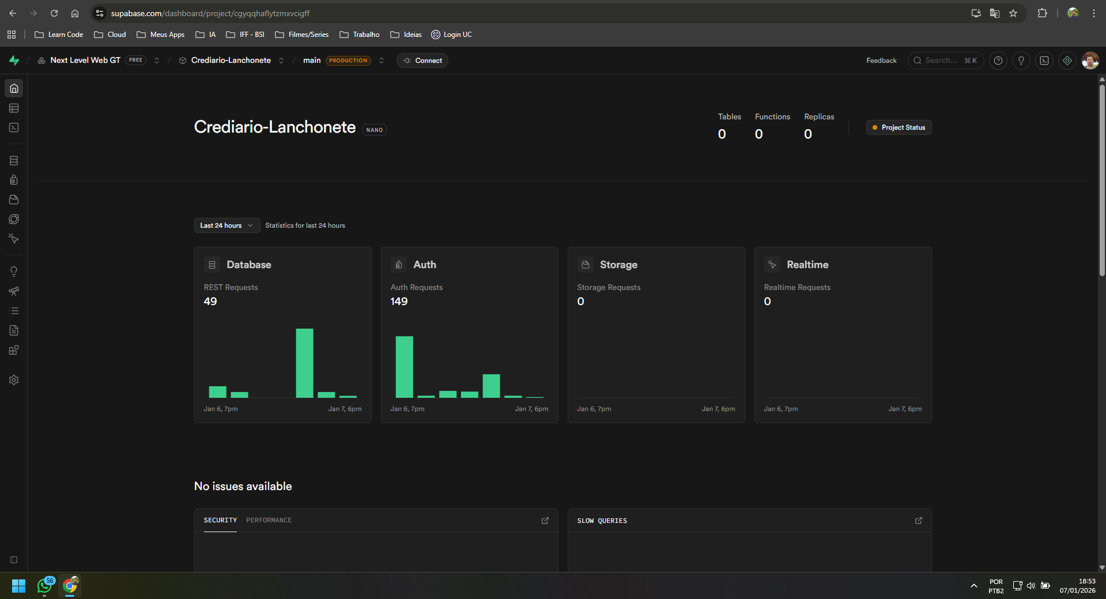Open Storage from the sidebar
This screenshot has height=599, width=1106.
pyautogui.click(x=14, y=199)
